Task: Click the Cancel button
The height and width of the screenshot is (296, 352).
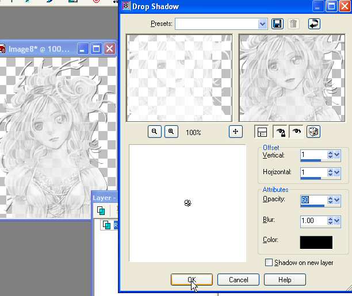Action: tap(239, 279)
